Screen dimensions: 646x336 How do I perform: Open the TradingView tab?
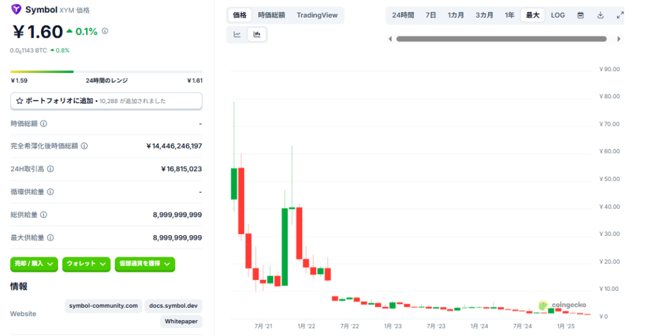click(x=317, y=15)
